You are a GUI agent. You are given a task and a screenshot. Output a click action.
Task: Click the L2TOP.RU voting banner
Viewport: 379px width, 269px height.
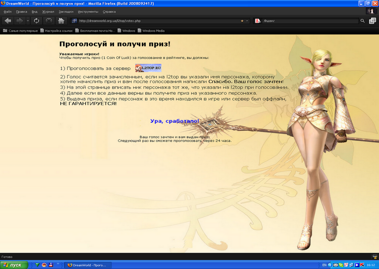148,68
